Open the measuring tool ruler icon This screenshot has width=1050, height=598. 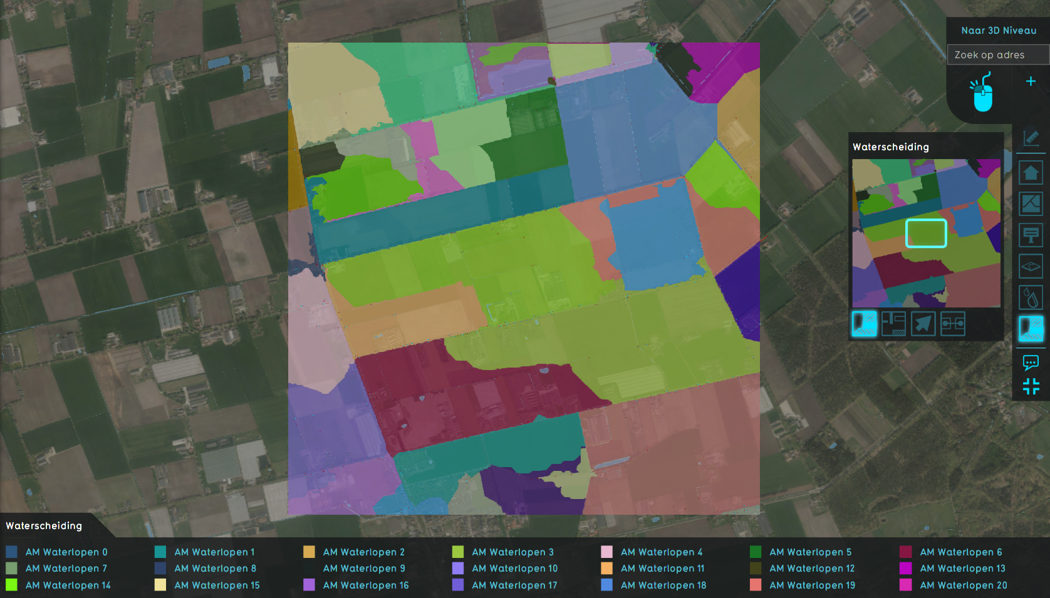point(1031,138)
